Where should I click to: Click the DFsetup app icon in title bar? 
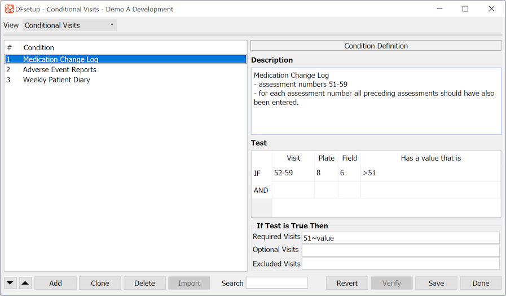[9, 9]
